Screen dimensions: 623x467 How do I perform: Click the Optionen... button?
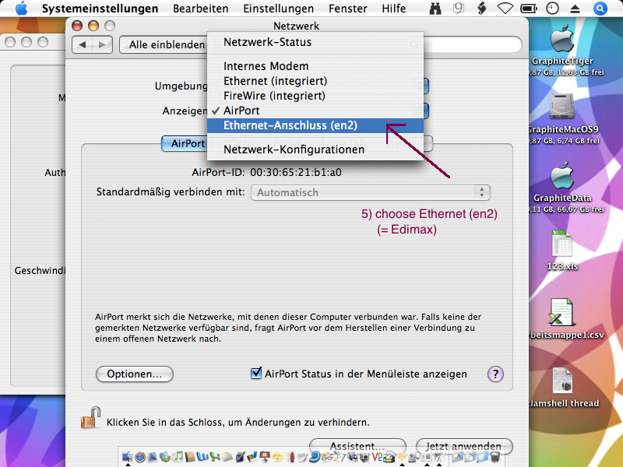(134, 374)
